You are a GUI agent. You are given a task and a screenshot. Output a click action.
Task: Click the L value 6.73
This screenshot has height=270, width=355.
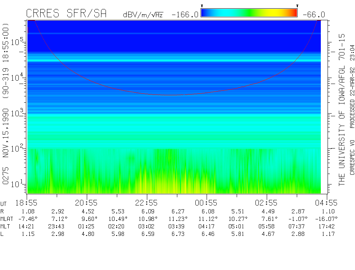point(177,234)
